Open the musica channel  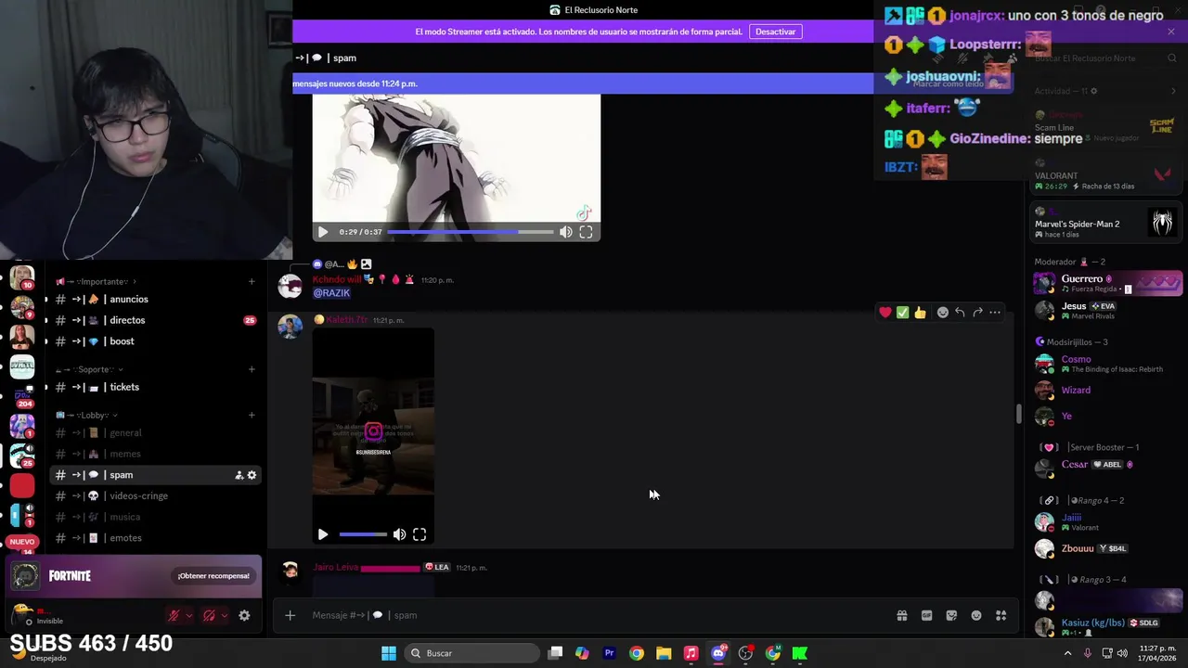point(155,517)
